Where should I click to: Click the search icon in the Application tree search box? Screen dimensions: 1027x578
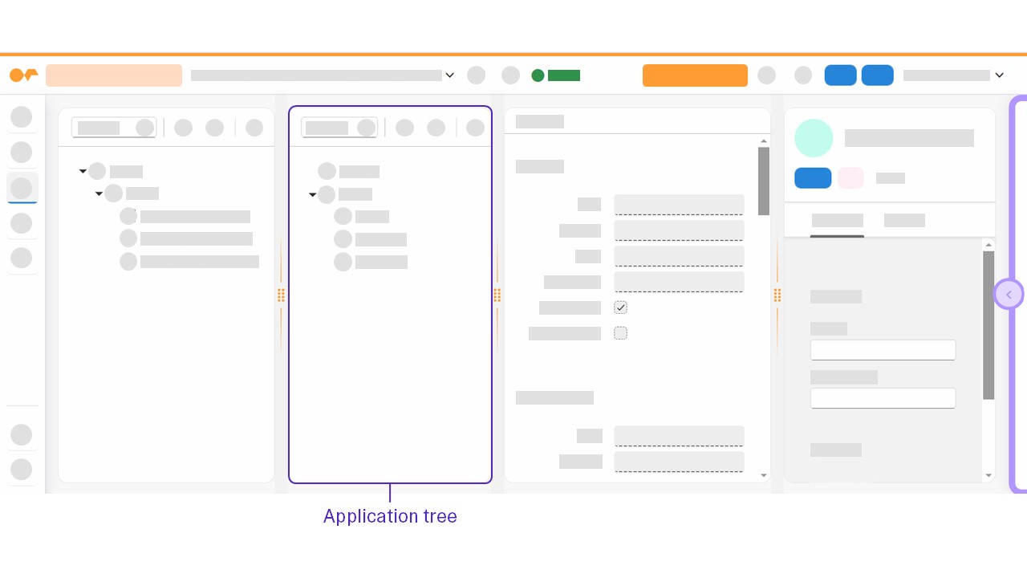coord(367,127)
